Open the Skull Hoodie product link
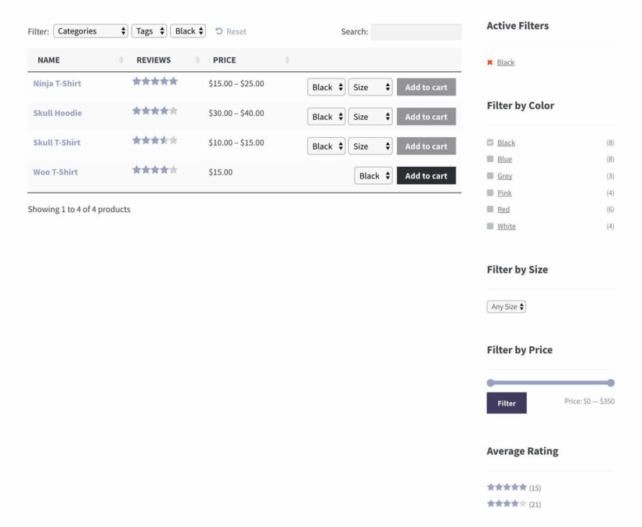 click(x=58, y=113)
